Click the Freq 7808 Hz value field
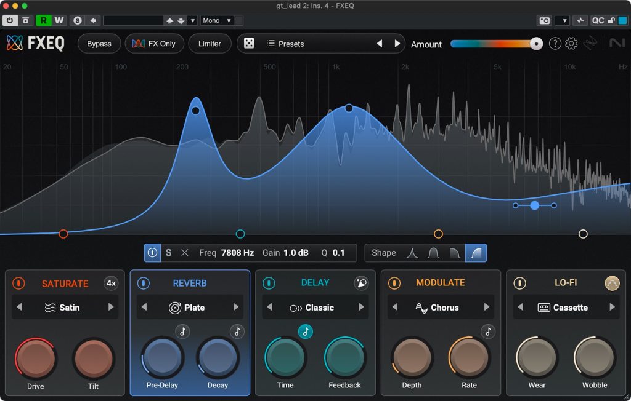Viewport: 631px width, 401px height. click(237, 253)
